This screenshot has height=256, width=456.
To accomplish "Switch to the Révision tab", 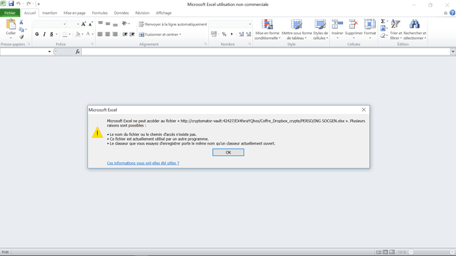I will (142, 13).
